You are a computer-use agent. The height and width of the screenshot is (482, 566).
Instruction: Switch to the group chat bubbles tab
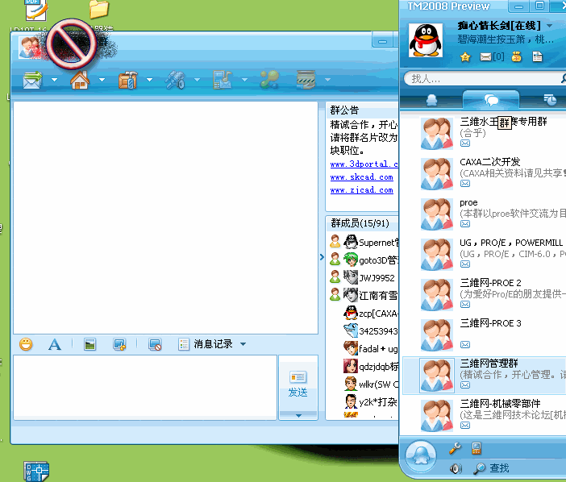pos(491,100)
